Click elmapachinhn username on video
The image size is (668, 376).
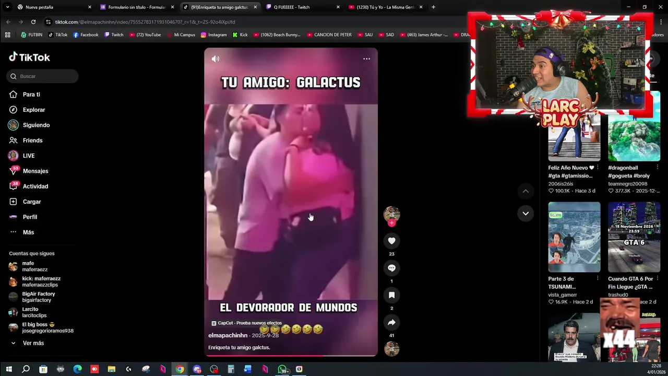228,335
